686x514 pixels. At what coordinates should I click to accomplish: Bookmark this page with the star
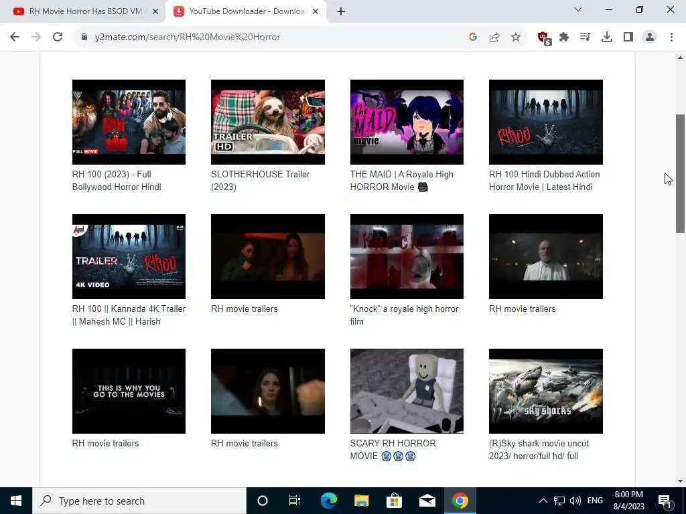516,37
